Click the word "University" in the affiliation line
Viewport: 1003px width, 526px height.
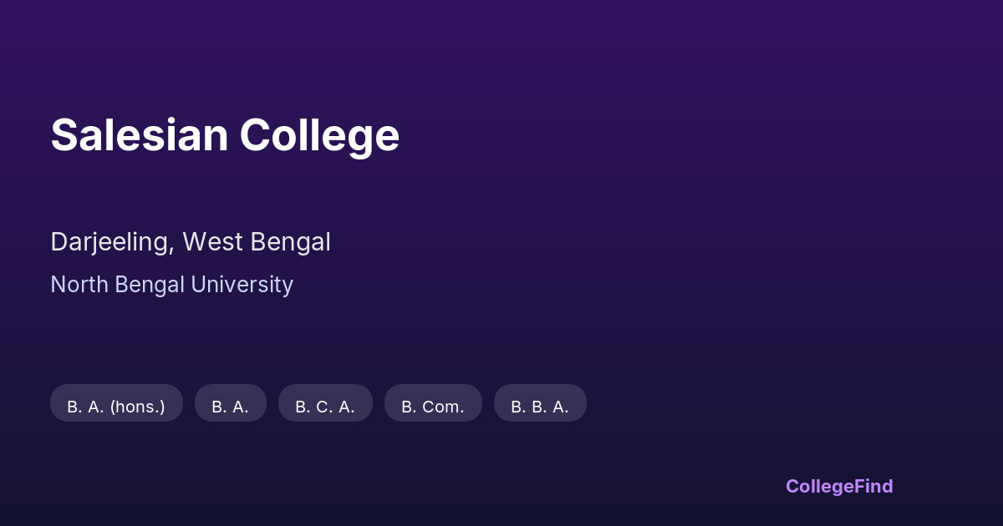pos(242,285)
